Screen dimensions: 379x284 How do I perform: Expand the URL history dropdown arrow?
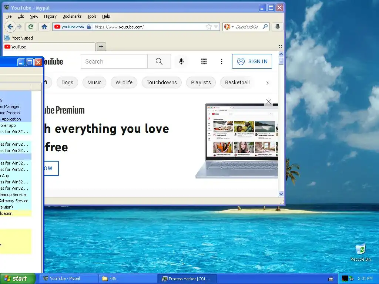(216, 27)
